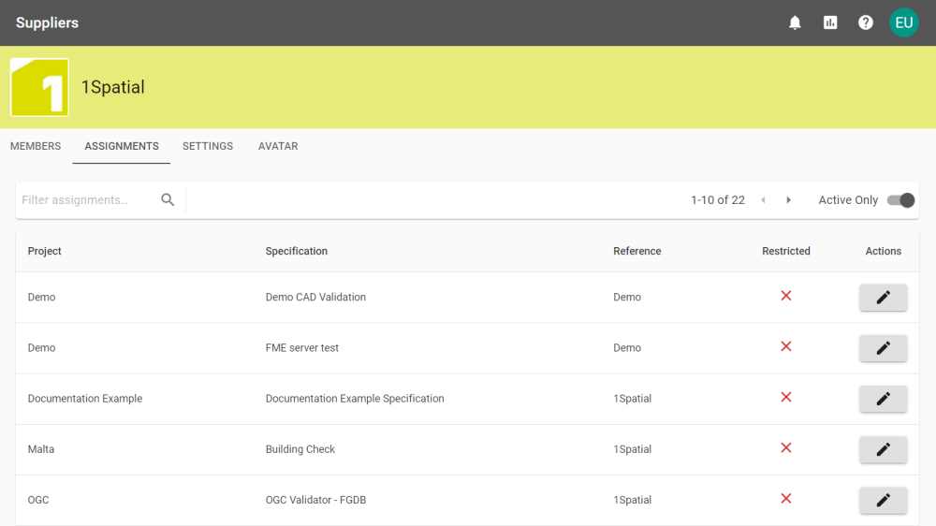Image resolution: width=936 pixels, height=526 pixels.
Task: Click the '1-10 of 22' pagination text
Action: 718,200
